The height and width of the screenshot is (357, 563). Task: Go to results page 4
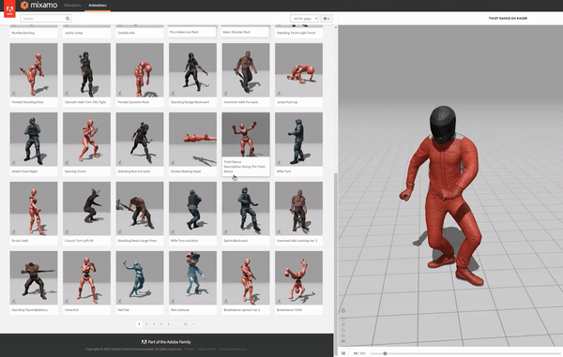point(161,324)
